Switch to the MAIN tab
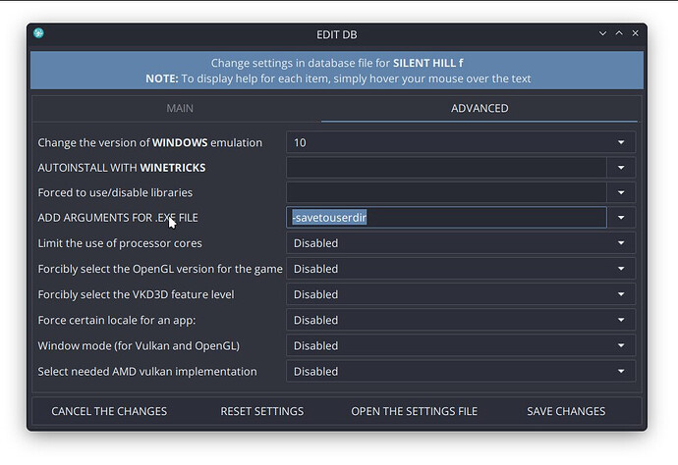Image resolution: width=678 pixels, height=465 pixels. click(x=179, y=108)
